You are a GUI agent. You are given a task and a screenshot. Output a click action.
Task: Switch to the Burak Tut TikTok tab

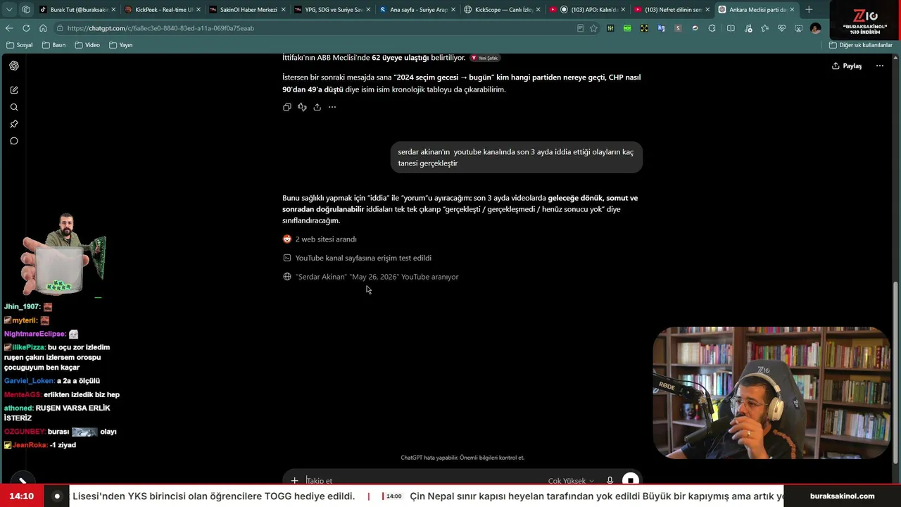click(x=76, y=10)
